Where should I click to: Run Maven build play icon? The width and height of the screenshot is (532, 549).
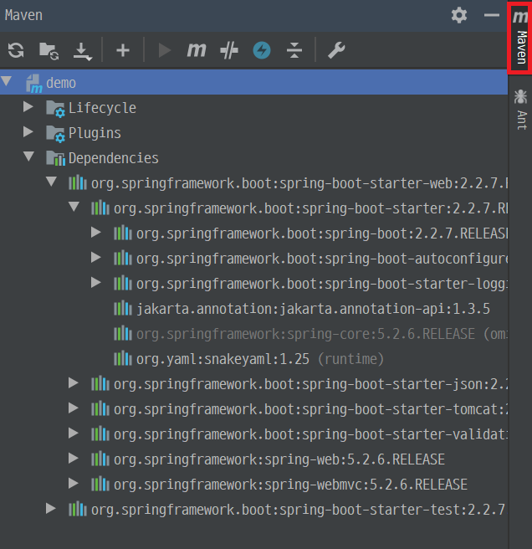(164, 50)
